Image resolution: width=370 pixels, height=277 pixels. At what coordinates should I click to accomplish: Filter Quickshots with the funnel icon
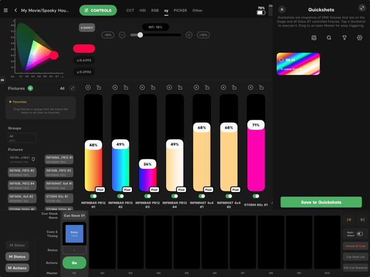point(345,38)
